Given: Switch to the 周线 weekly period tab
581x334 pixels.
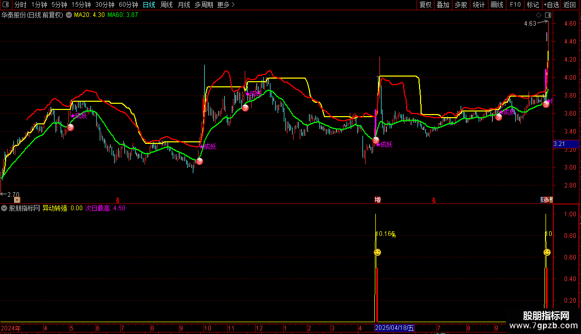Looking at the screenshot, I should [x=167, y=5].
